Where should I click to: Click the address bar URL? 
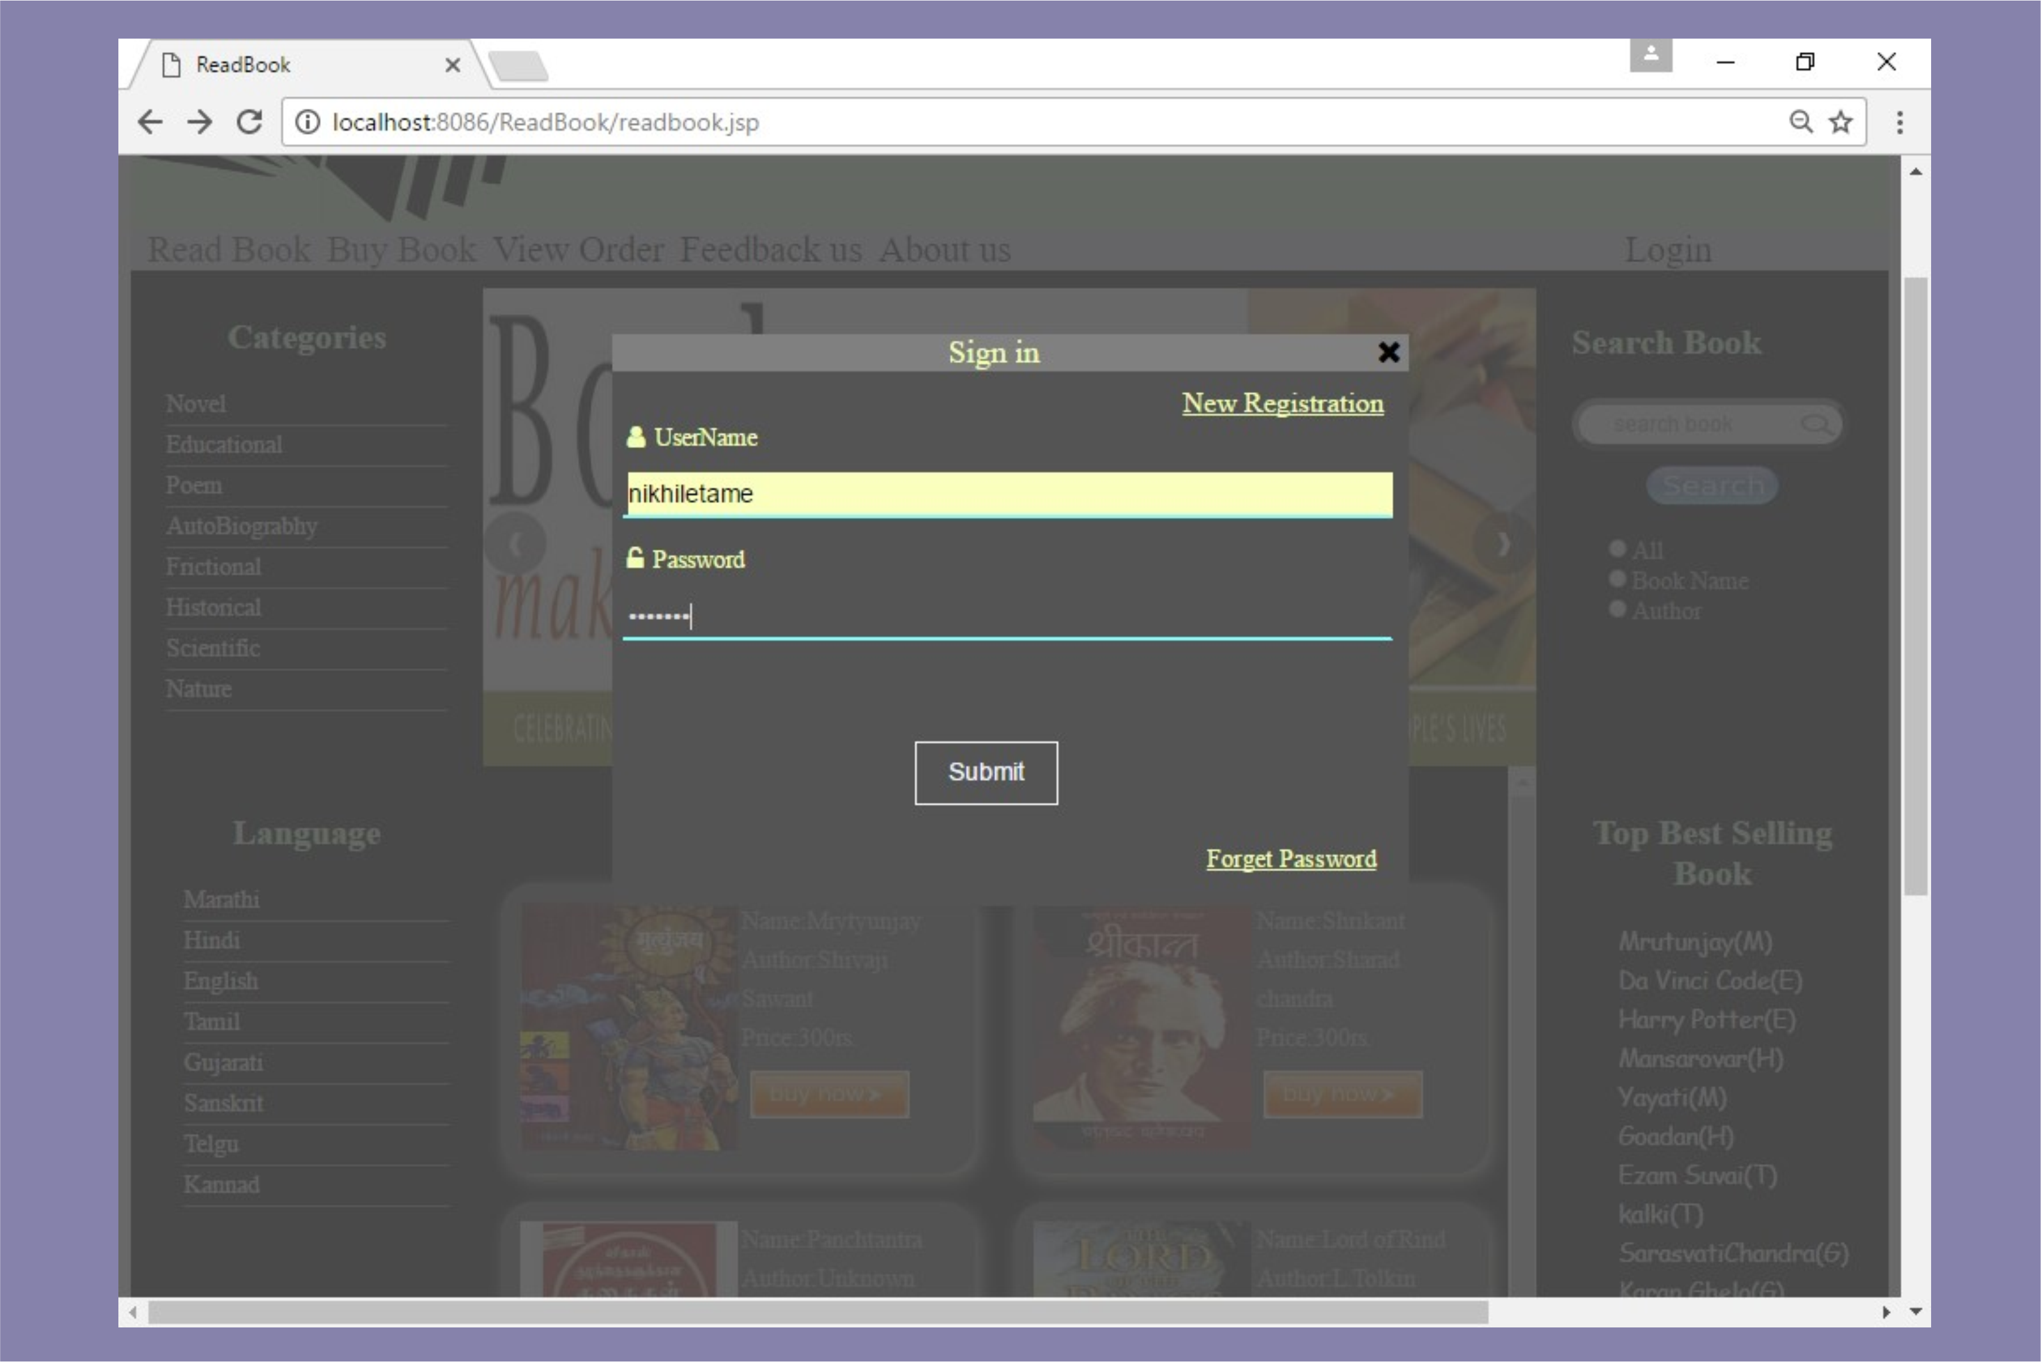pos(546,122)
